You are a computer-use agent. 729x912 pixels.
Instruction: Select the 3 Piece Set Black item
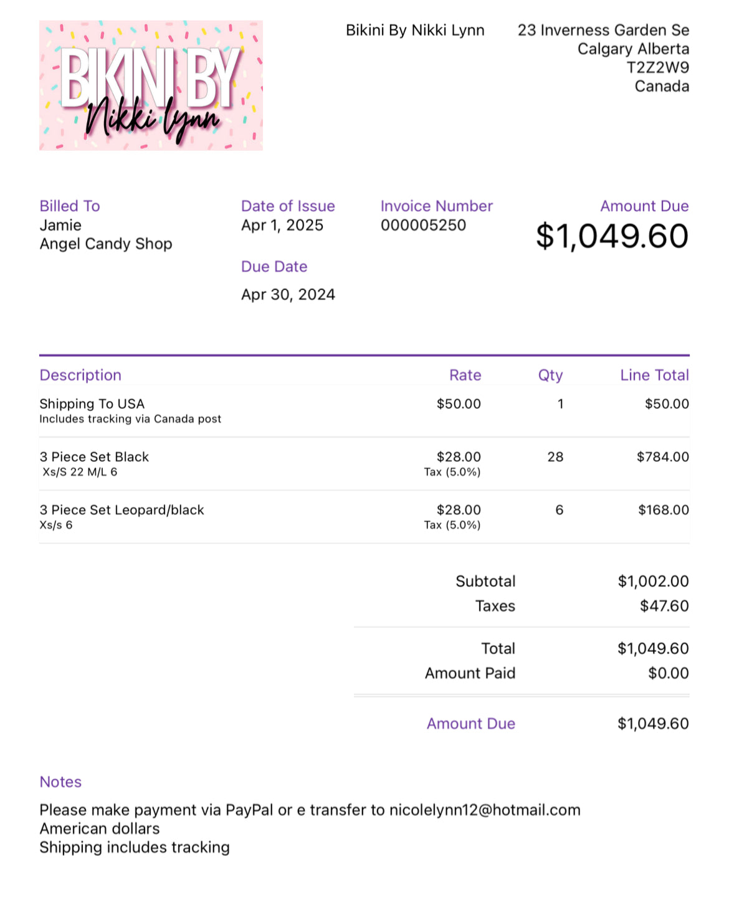(94, 457)
